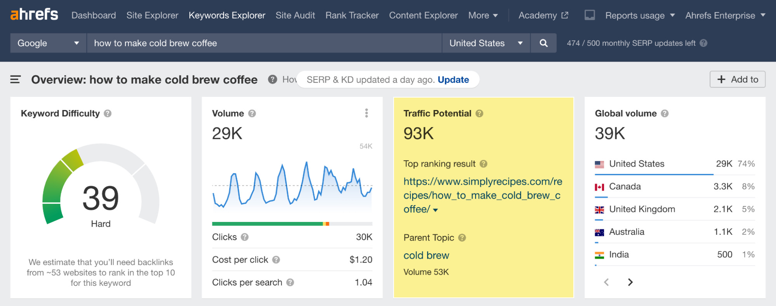Click the Update link for SERP & KD
This screenshot has height=306, width=776.
[453, 80]
